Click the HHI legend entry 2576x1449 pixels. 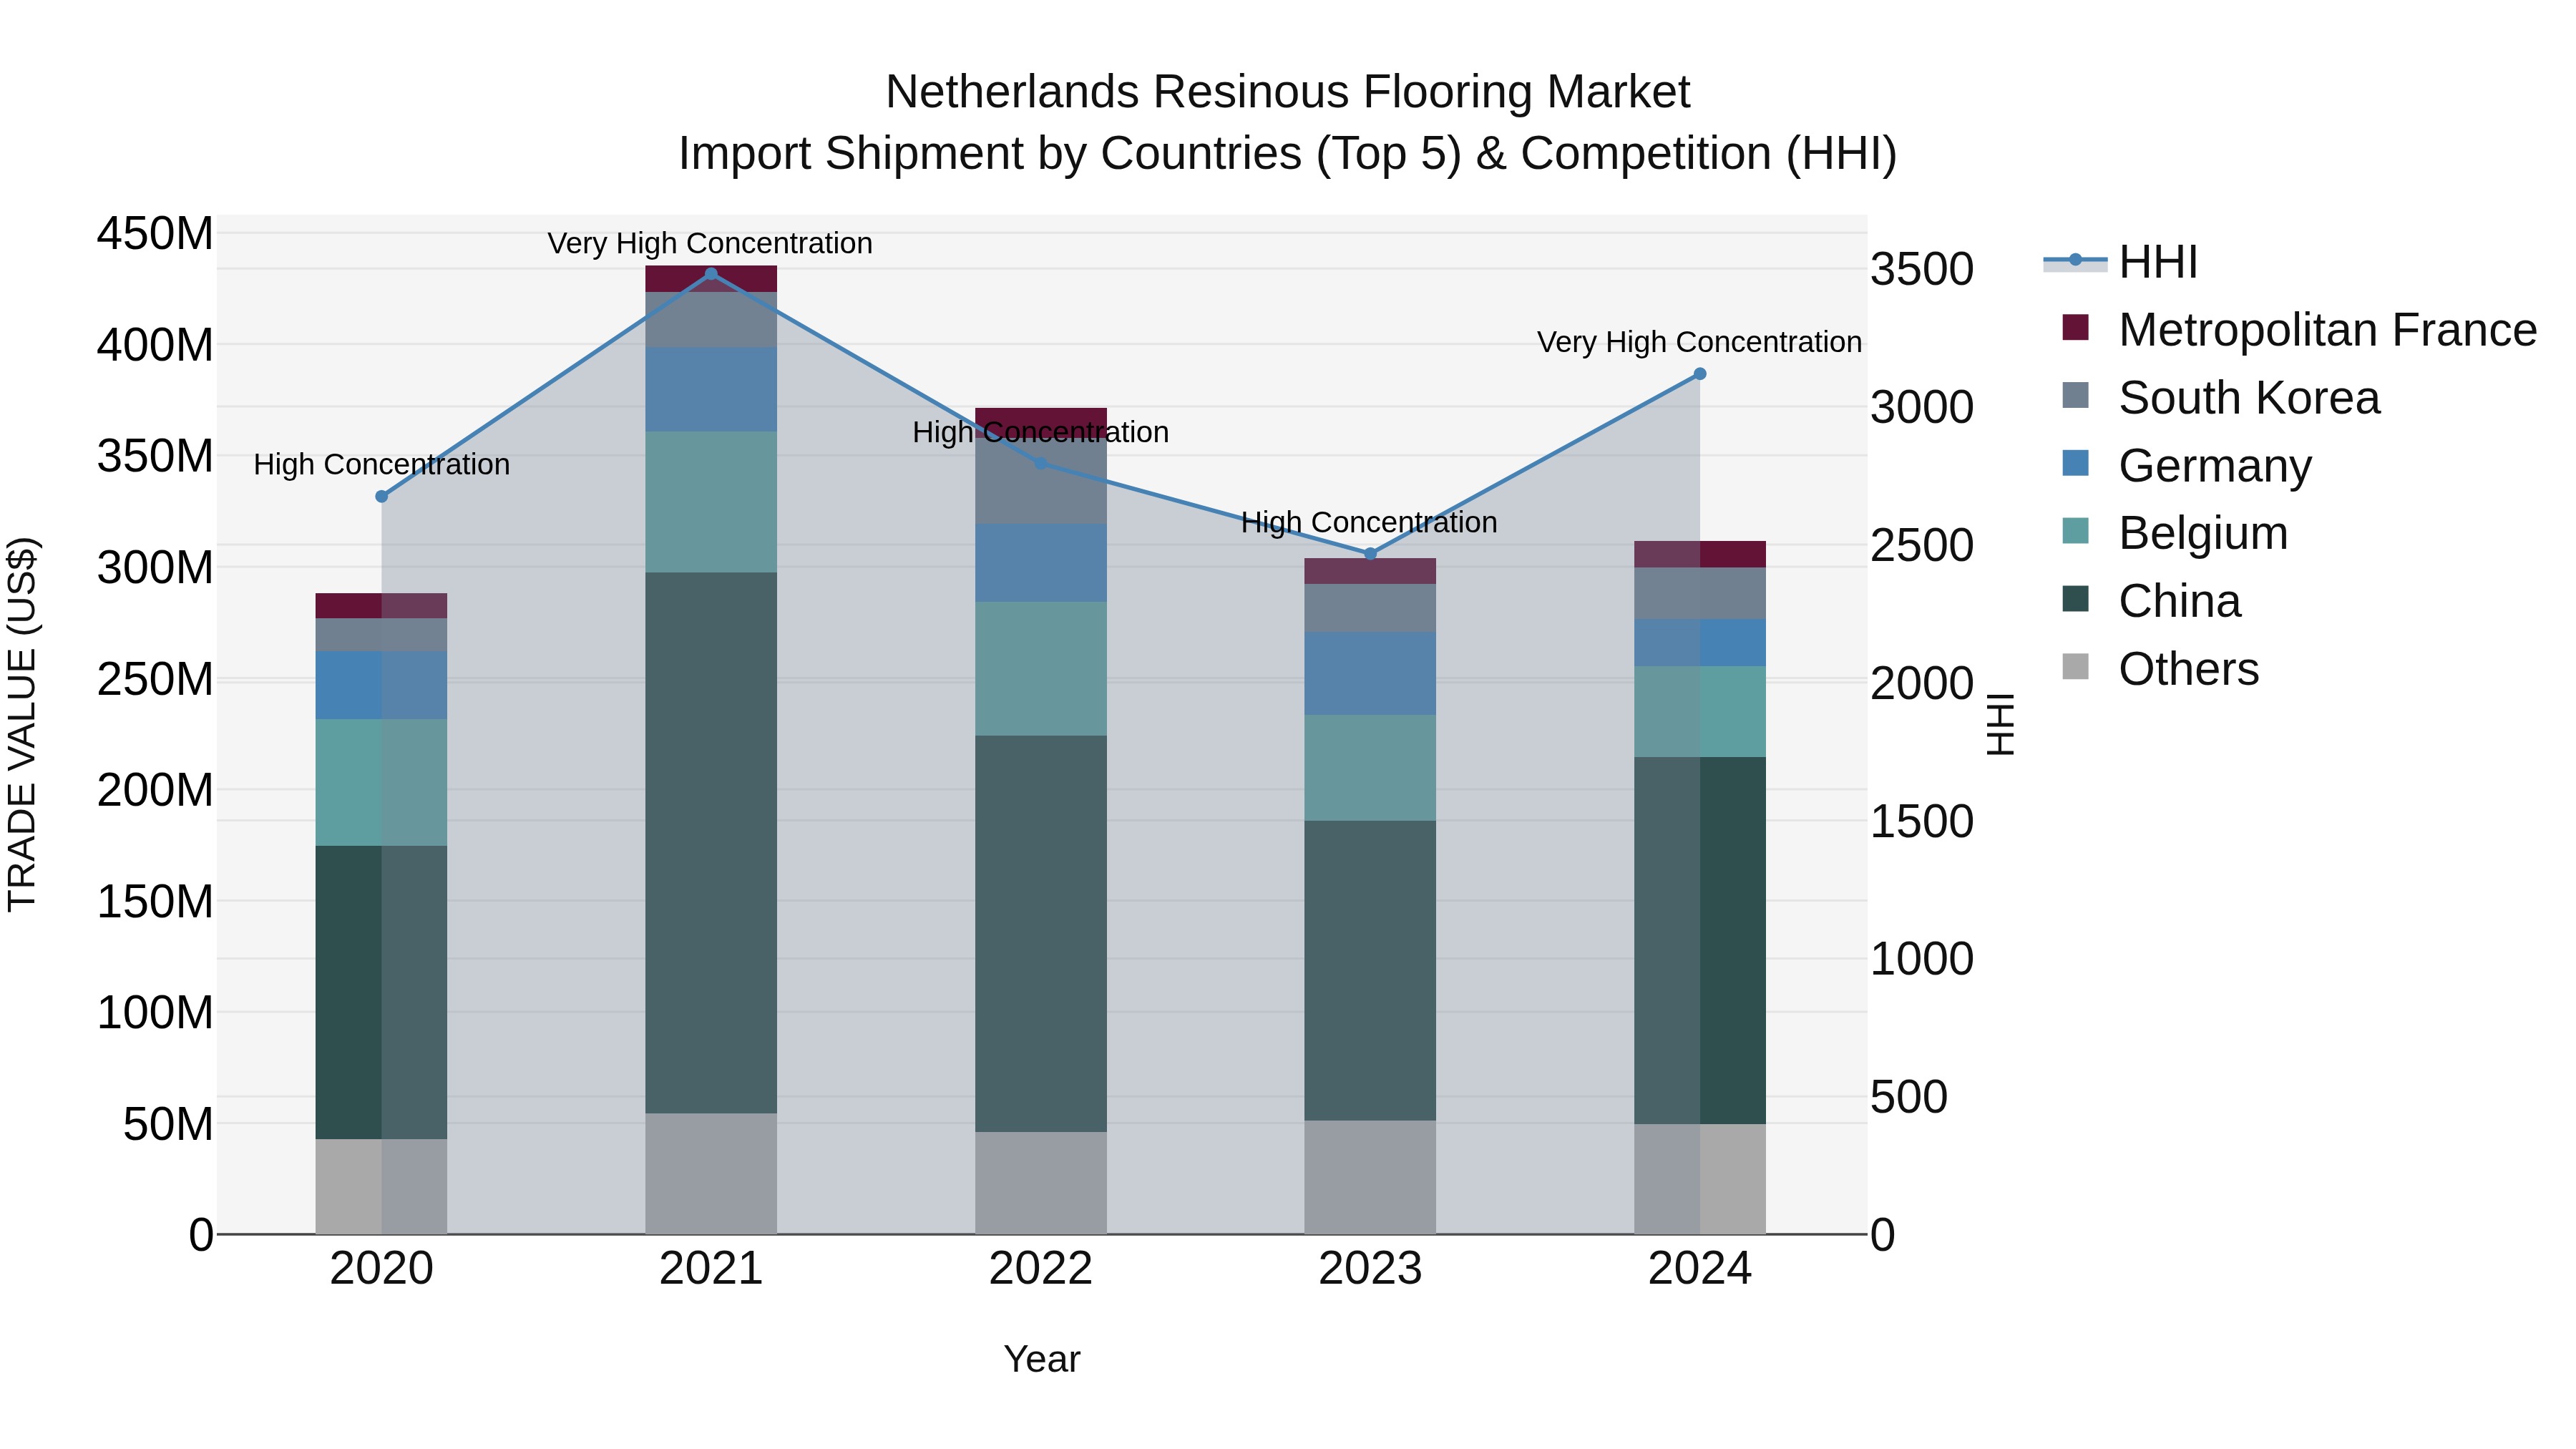(x=2120, y=262)
